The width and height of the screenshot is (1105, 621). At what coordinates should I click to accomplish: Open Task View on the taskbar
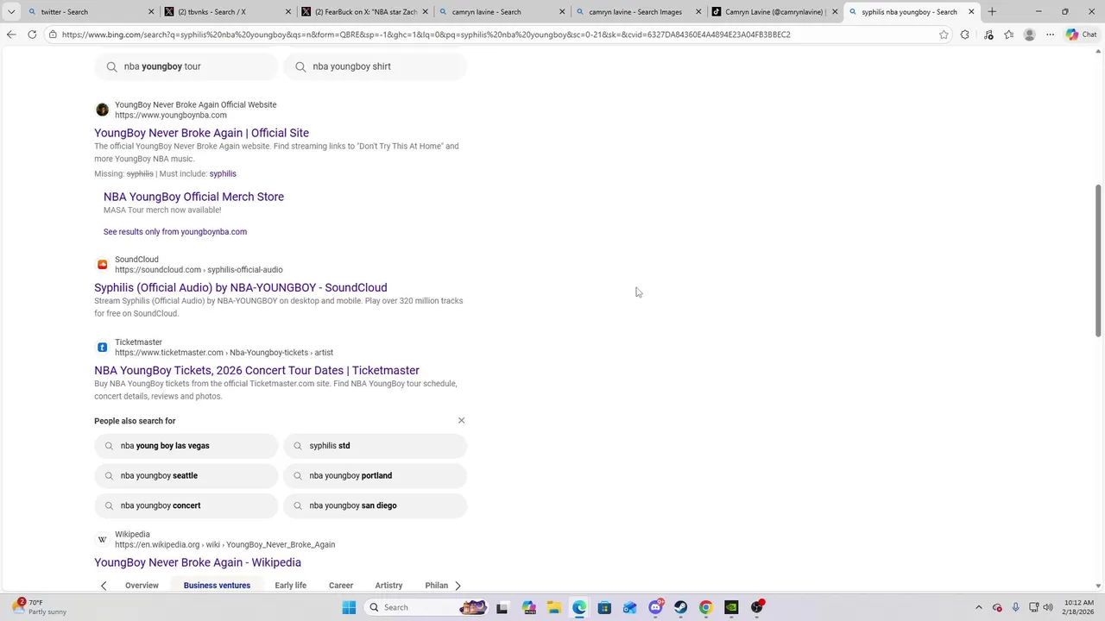502,607
